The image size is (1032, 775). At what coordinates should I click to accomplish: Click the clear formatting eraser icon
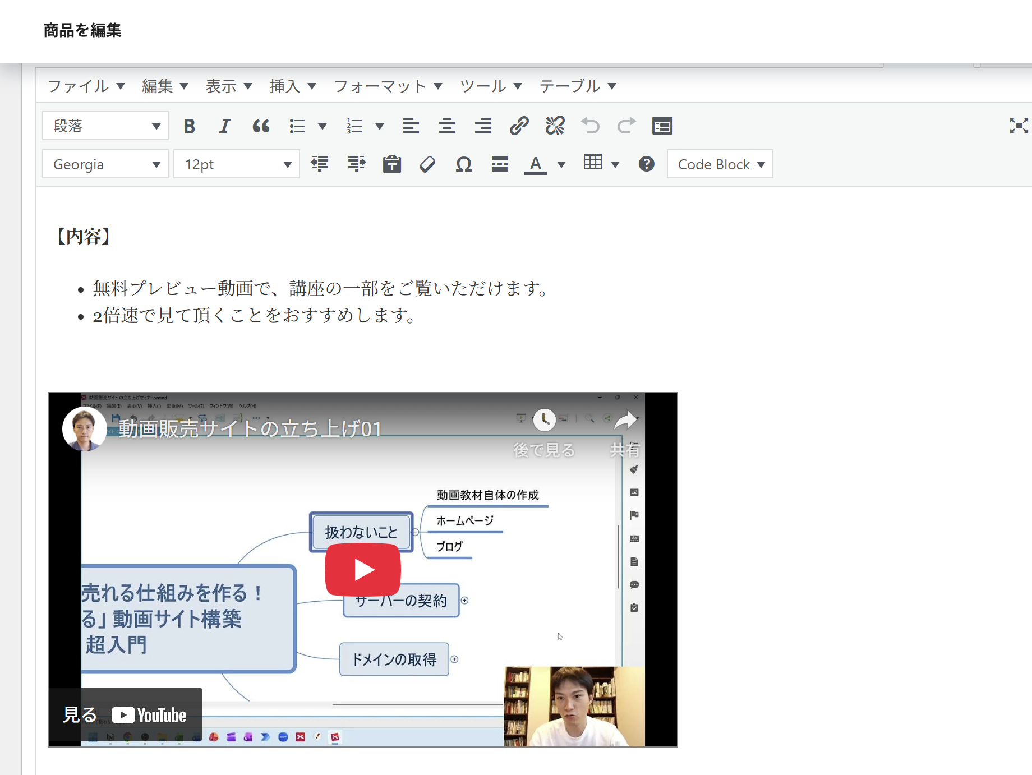pyautogui.click(x=427, y=164)
